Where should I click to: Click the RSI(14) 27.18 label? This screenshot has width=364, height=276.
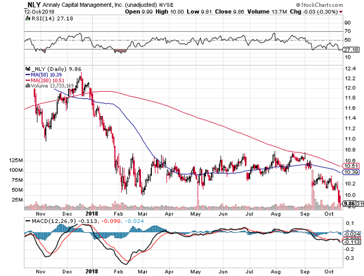(x=52, y=19)
